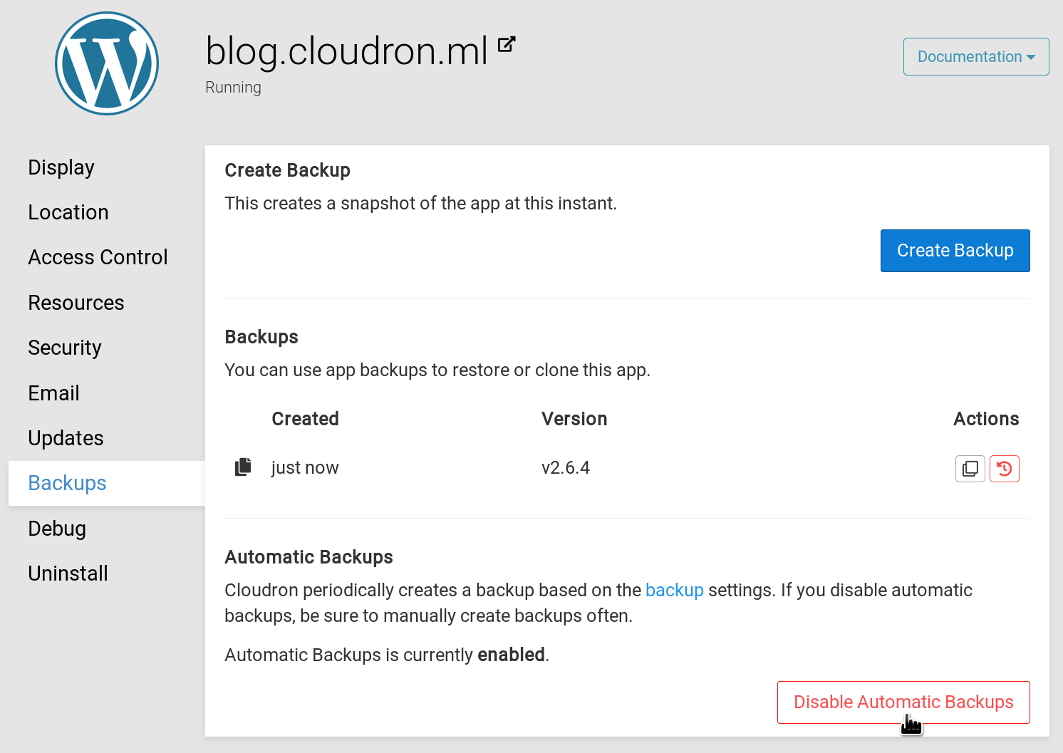This screenshot has width=1063, height=753.
Task: Open the Display settings section
Action: tap(61, 167)
